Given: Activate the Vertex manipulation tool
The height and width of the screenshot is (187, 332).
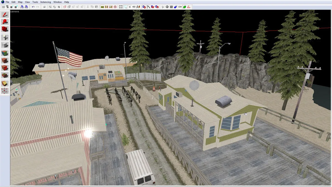Looking at the screenshot, I should tap(5, 90).
